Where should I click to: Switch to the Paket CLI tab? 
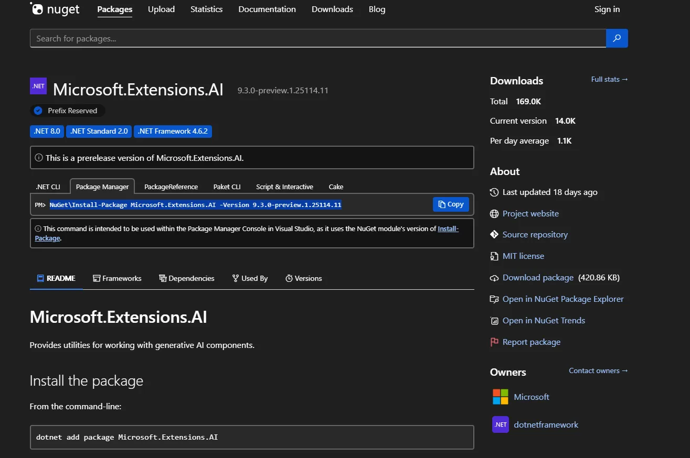coord(227,187)
